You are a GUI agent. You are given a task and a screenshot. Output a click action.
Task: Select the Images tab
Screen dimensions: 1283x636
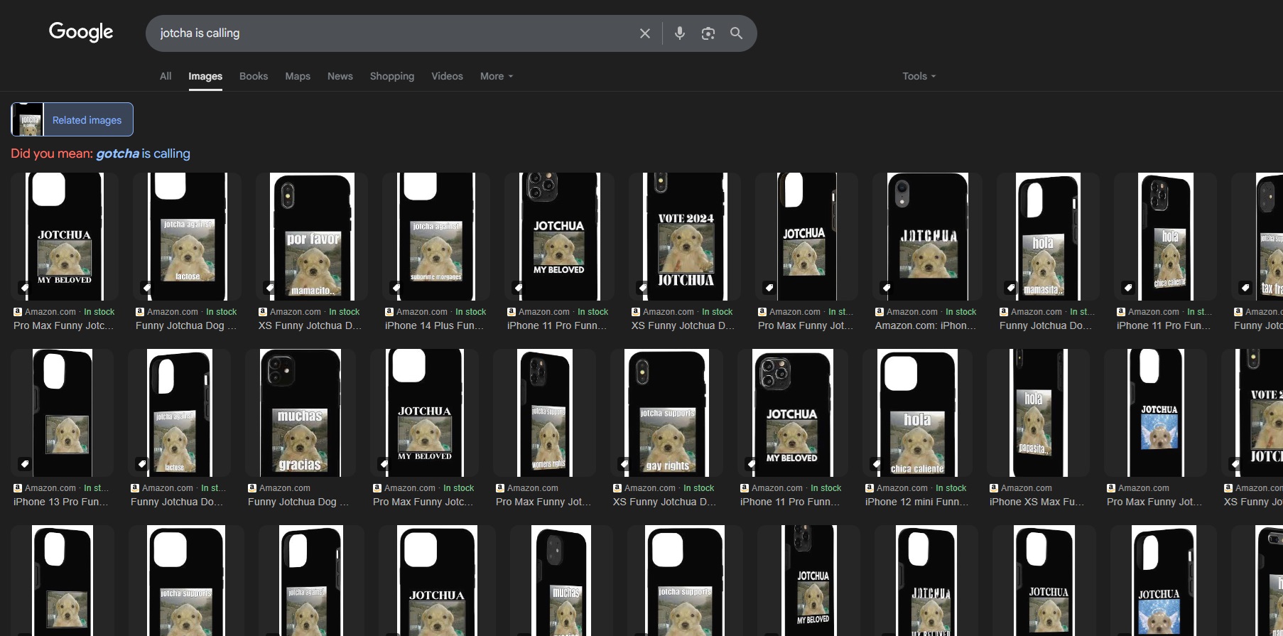click(205, 76)
